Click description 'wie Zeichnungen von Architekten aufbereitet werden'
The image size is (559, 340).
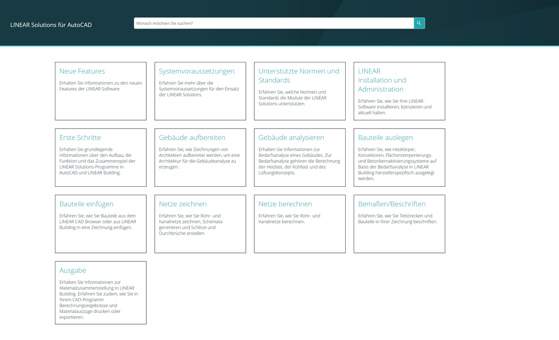[199, 158]
